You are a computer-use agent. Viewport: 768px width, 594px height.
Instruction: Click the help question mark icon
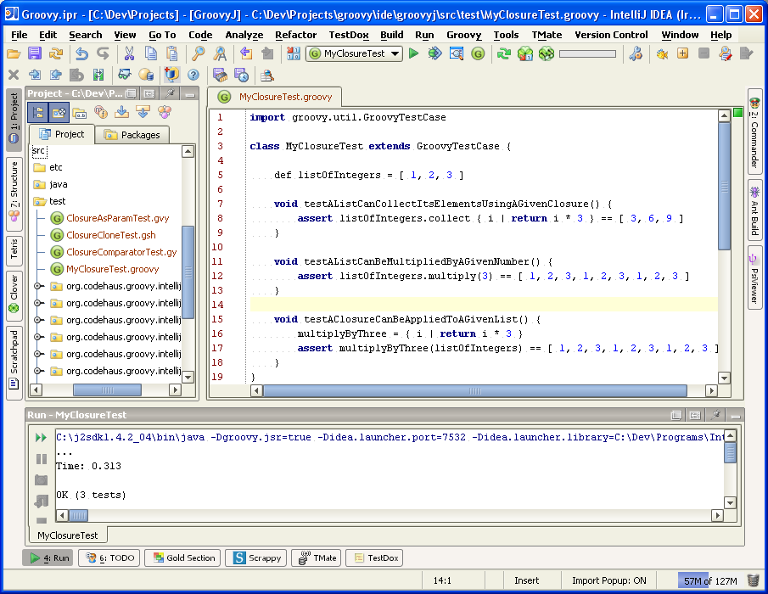click(x=193, y=75)
